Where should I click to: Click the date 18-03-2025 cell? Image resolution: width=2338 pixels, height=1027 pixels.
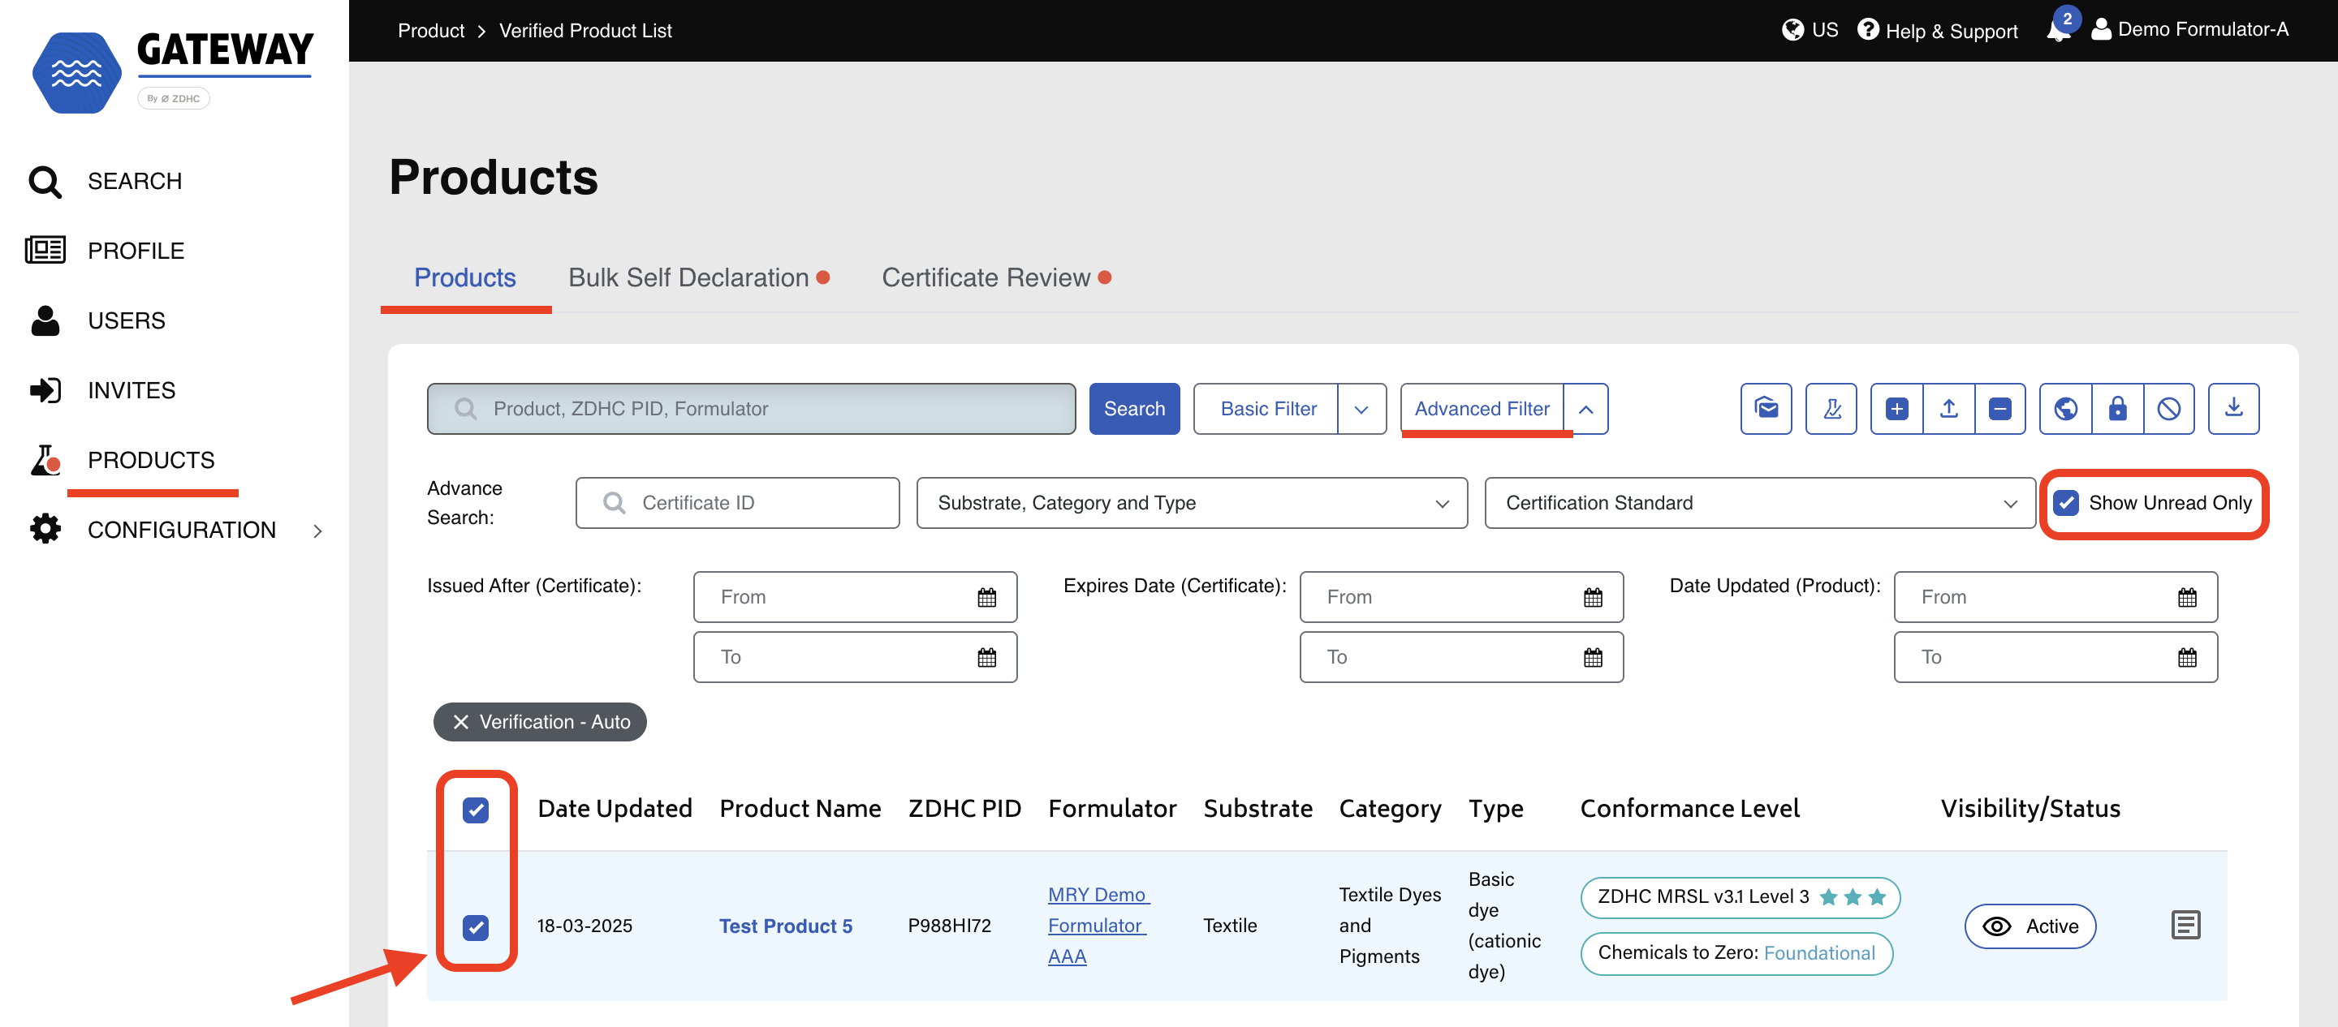(x=584, y=926)
